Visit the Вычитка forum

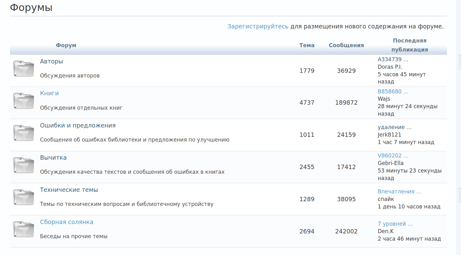pyautogui.click(x=53, y=158)
